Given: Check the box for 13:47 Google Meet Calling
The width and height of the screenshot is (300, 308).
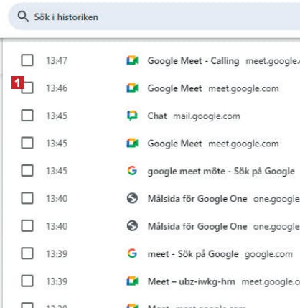Looking at the screenshot, I should click(27, 60).
